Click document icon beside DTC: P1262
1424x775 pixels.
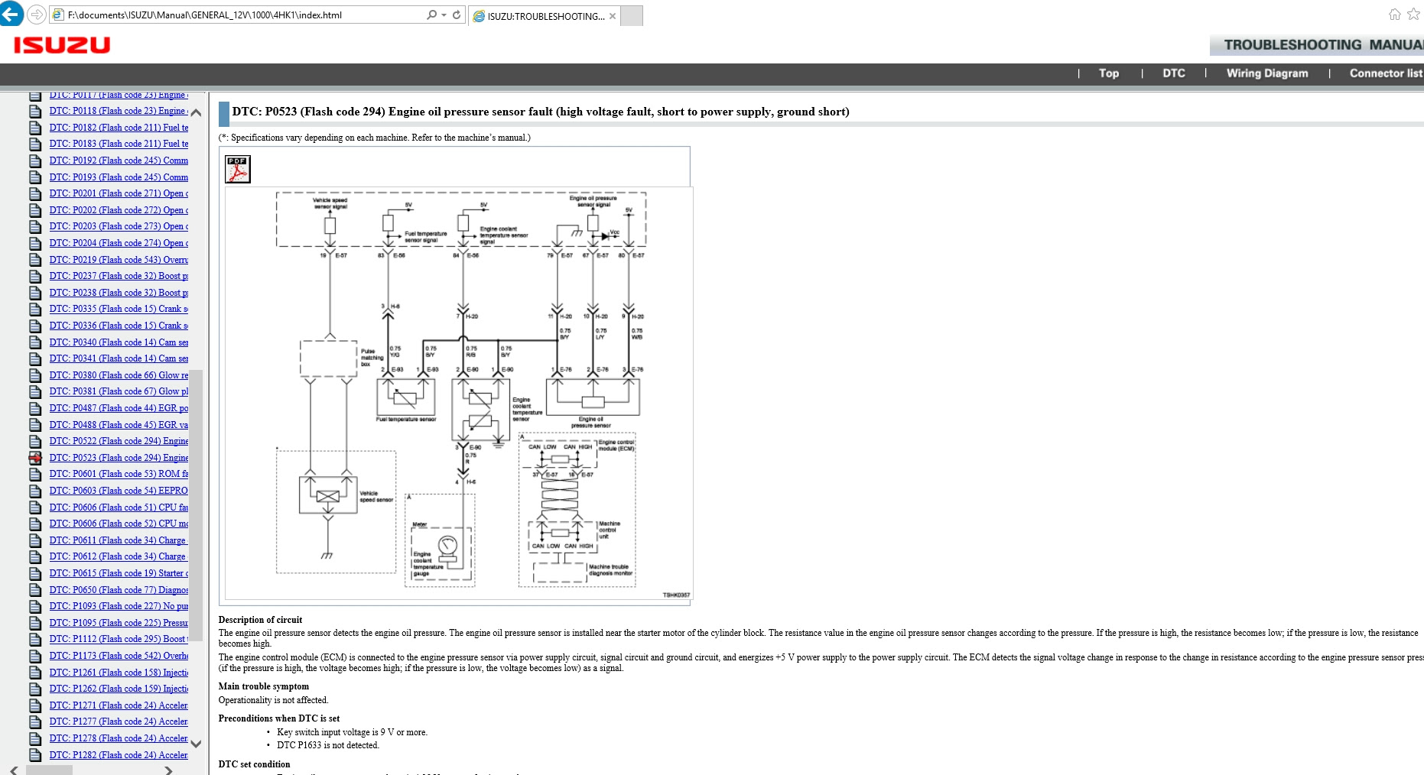(35, 689)
